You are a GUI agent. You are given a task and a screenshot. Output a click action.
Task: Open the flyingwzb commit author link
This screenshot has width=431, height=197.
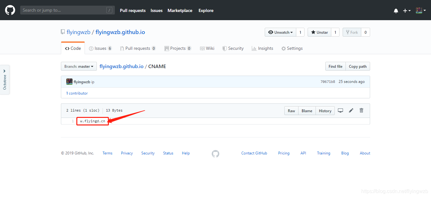[x=82, y=82]
